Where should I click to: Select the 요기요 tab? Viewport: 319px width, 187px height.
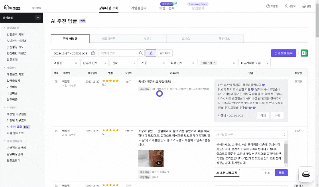(186, 39)
